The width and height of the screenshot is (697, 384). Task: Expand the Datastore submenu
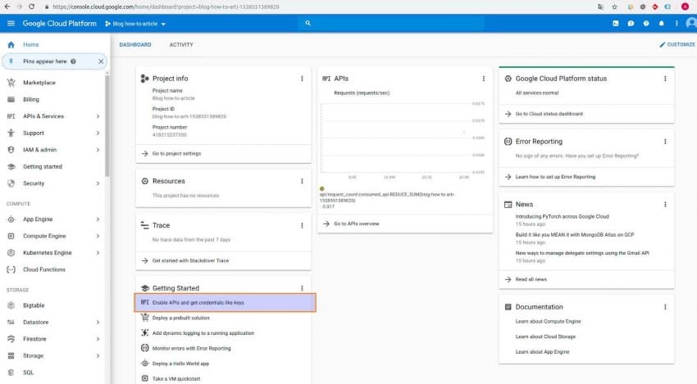tap(98, 323)
